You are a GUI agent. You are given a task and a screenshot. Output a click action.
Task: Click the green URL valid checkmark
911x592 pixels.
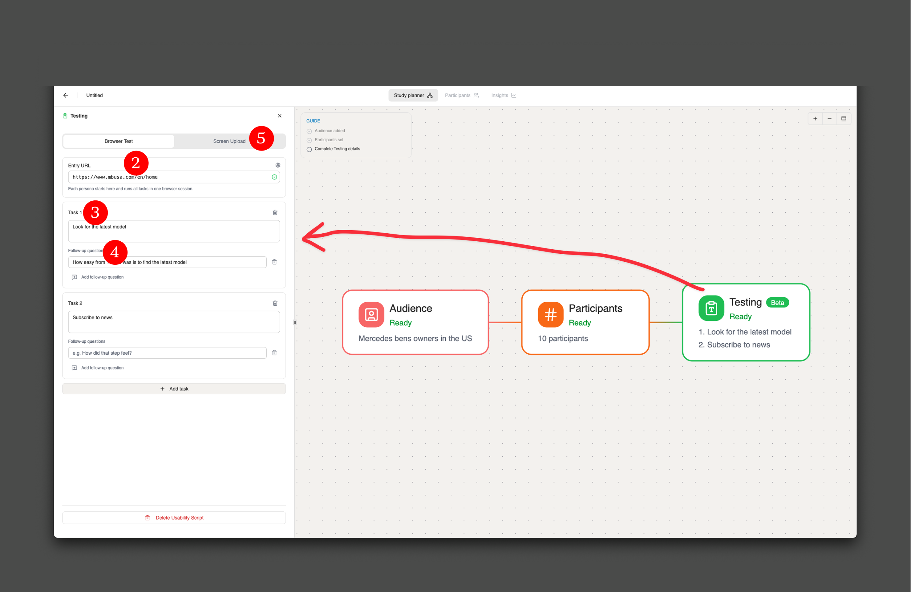coord(274,177)
